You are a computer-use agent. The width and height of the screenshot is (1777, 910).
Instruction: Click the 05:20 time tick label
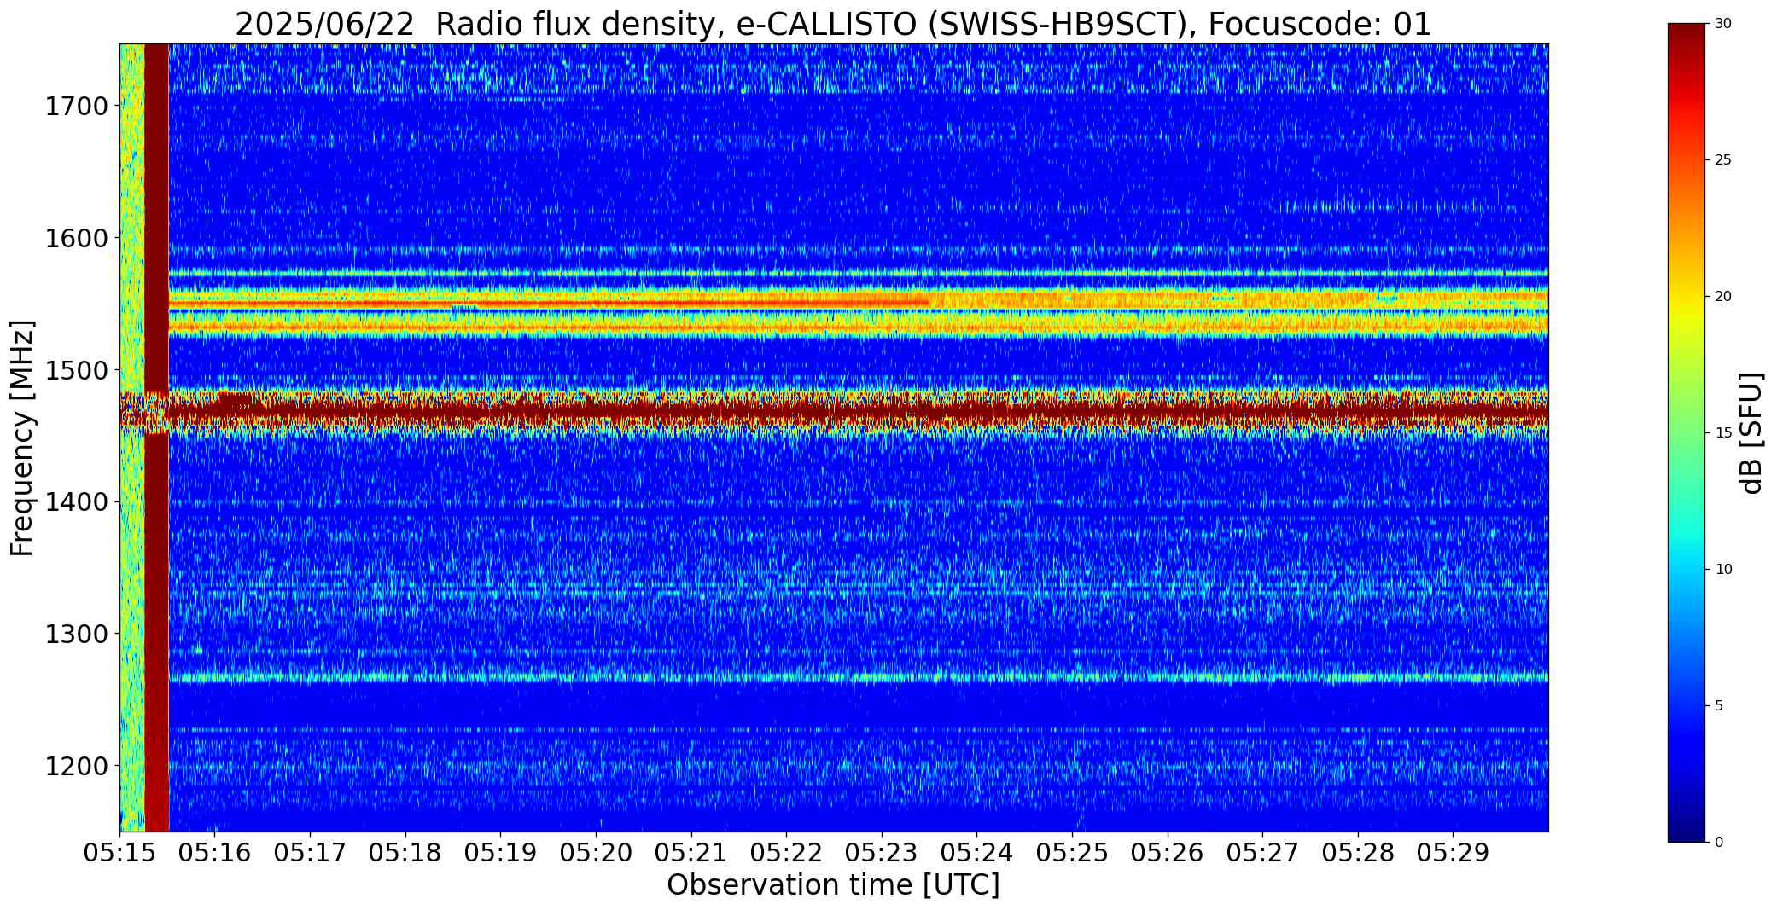coord(596,852)
